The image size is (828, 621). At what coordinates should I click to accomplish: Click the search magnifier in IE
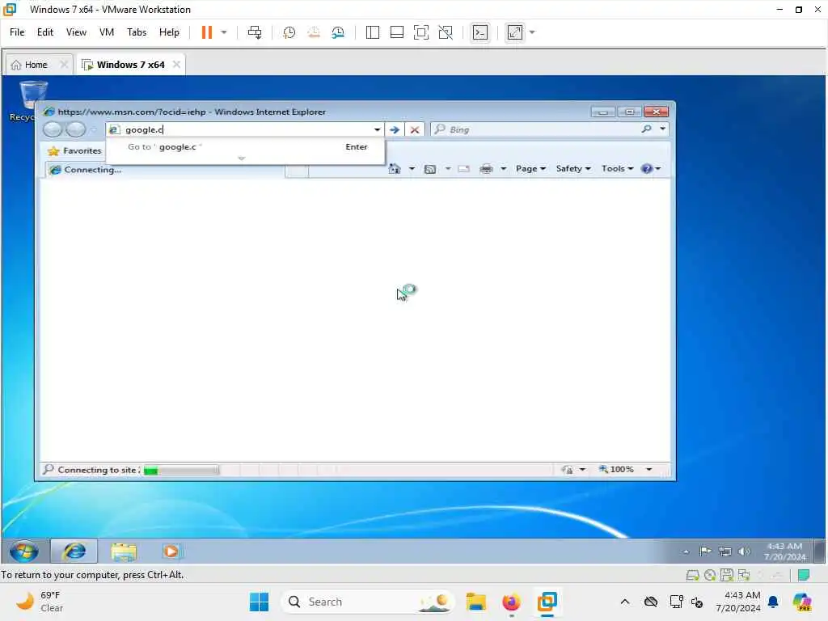pyautogui.click(x=646, y=129)
